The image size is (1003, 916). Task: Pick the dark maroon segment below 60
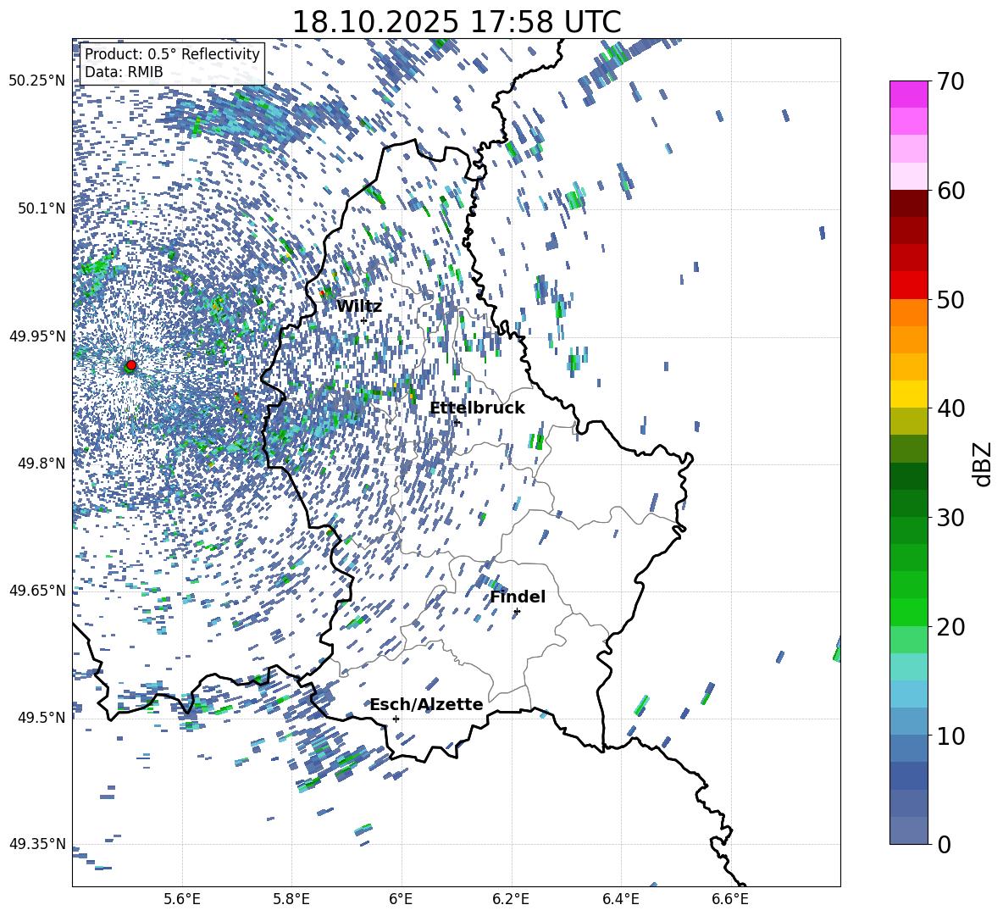909,203
